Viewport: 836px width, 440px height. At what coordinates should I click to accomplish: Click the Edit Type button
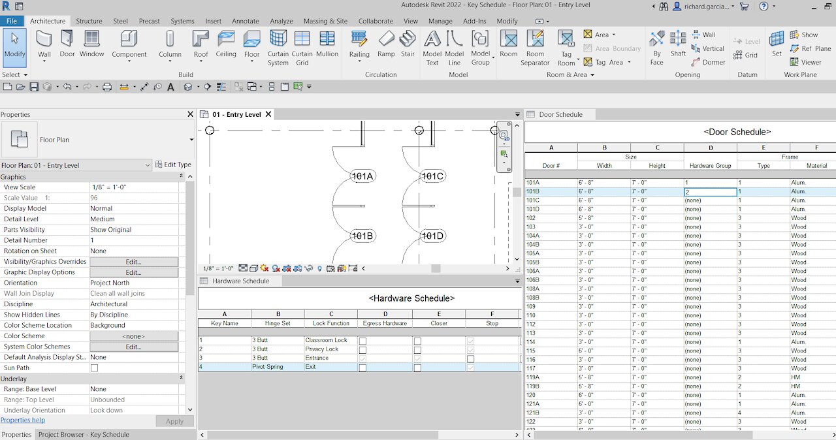(x=173, y=165)
